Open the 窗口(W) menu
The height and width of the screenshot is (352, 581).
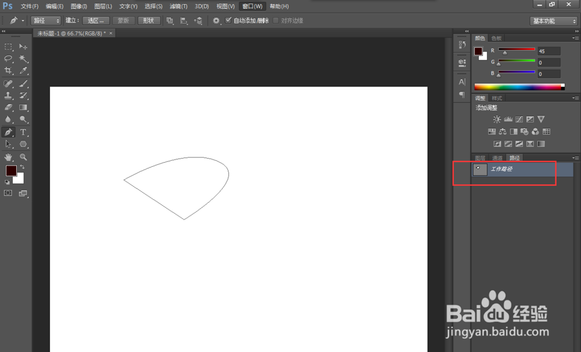252,6
